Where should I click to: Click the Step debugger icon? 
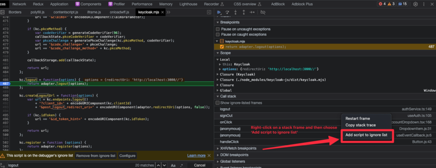point(252,12)
